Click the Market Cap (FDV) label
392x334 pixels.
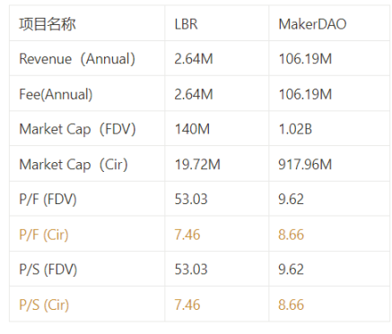tap(77, 130)
